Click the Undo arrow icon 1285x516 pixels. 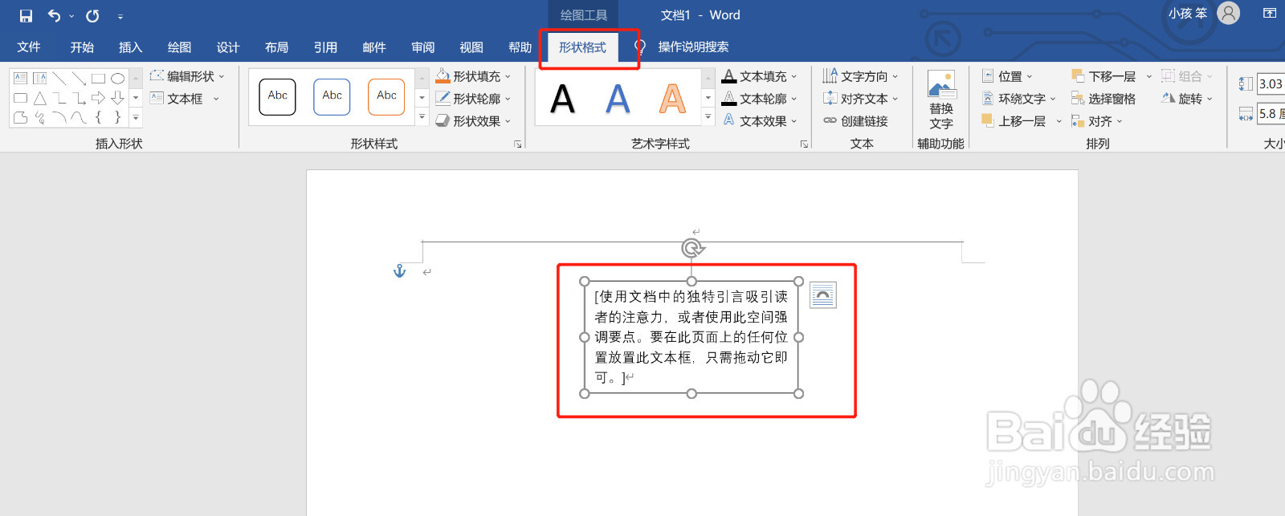coord(54,15)
